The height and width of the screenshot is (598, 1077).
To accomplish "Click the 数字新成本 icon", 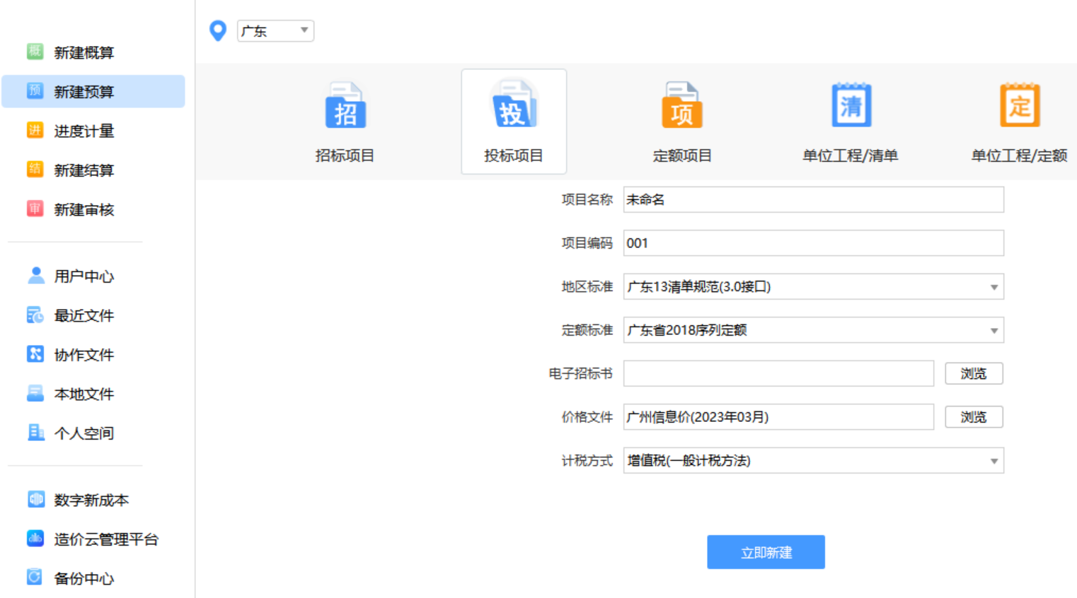I will 35,499.
